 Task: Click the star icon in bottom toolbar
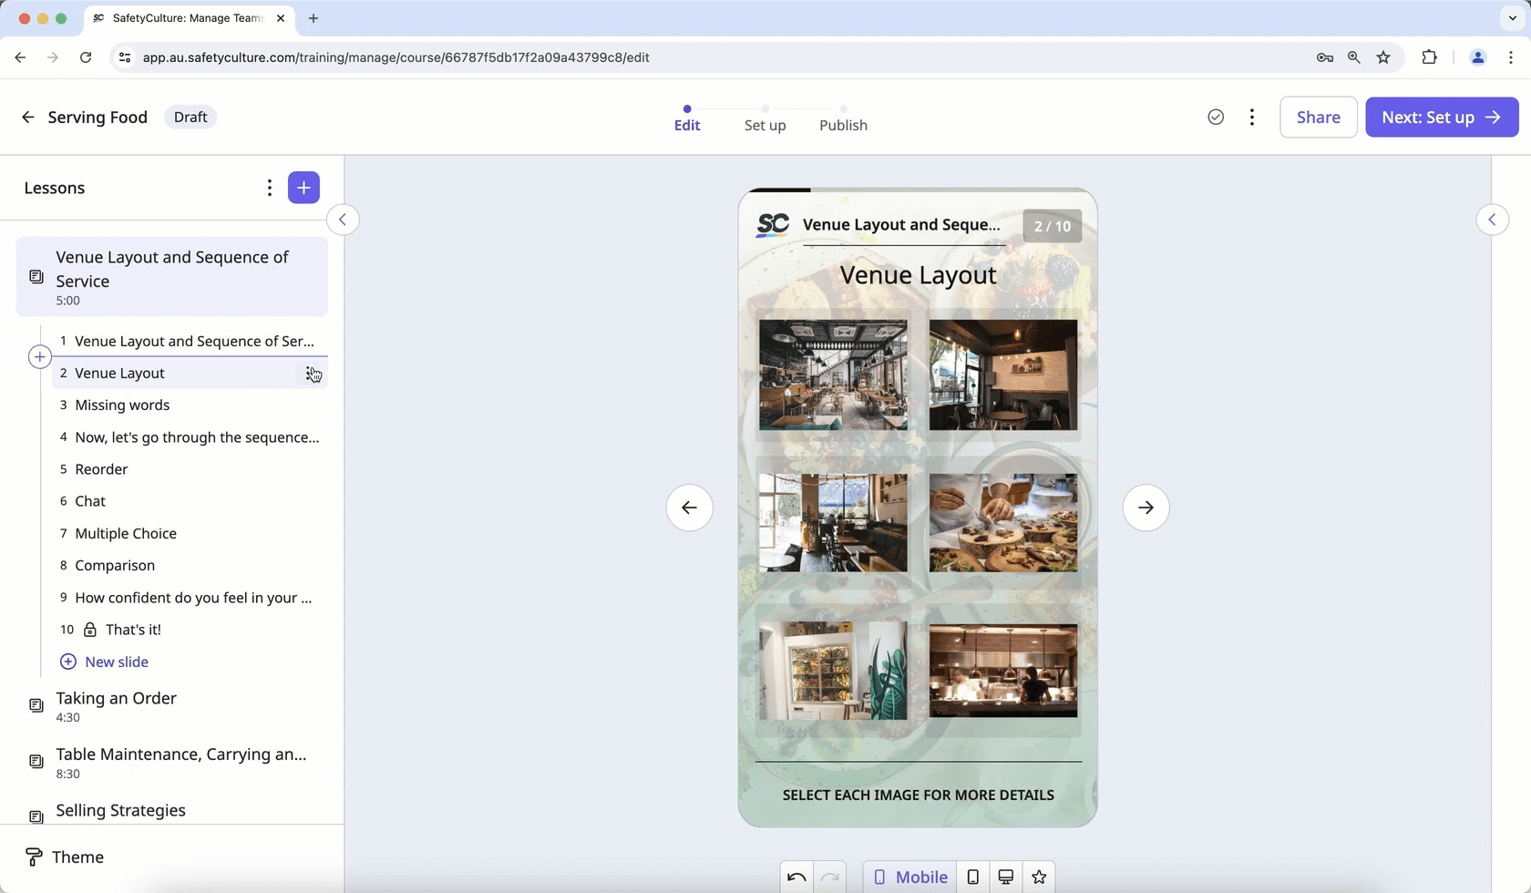[1039, 877]
